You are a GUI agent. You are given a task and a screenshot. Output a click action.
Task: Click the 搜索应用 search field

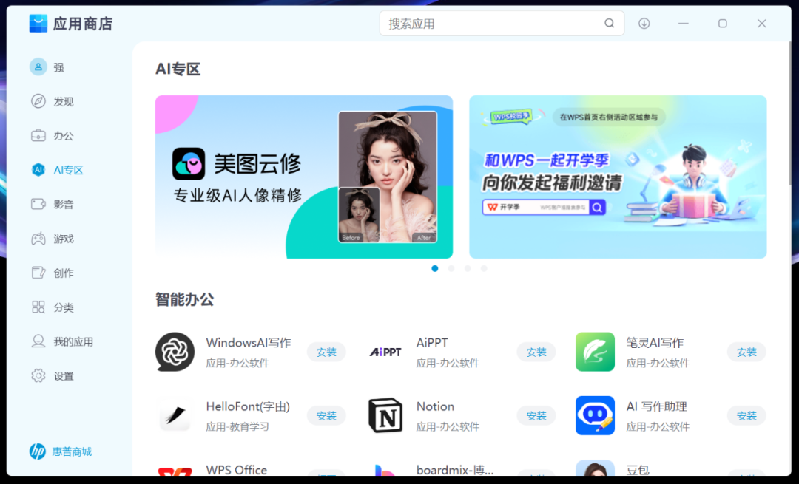(x=502, y=24)
